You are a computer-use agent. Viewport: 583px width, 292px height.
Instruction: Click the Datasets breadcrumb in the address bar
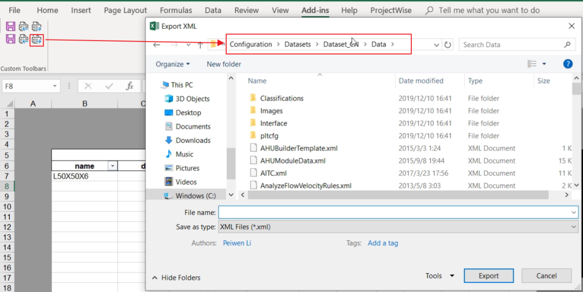tap(297, 44)
